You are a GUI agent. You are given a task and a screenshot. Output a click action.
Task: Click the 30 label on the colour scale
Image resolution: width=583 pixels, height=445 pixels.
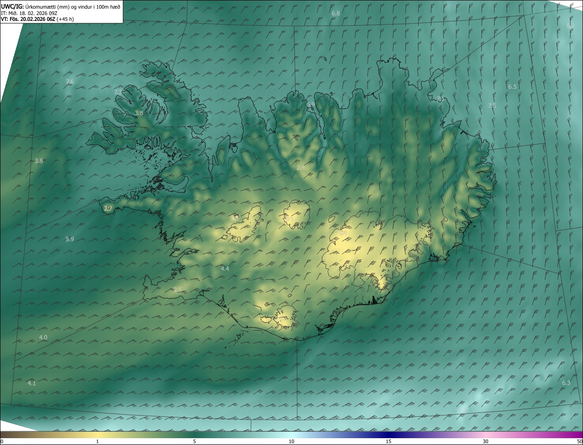coord(486,442)
